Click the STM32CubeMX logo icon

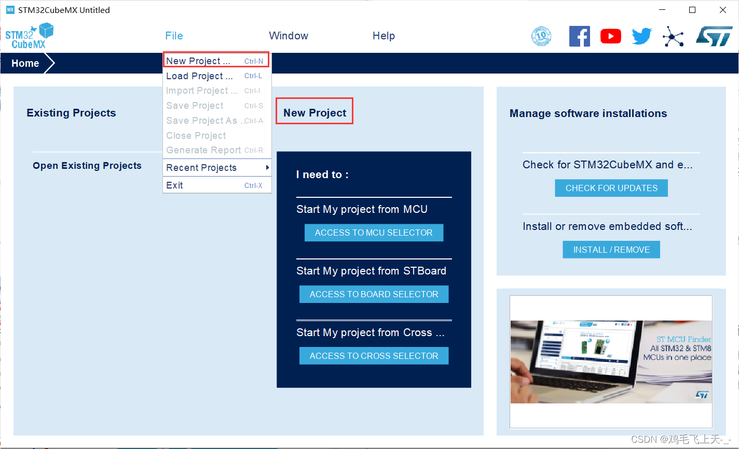pos(30,36)
